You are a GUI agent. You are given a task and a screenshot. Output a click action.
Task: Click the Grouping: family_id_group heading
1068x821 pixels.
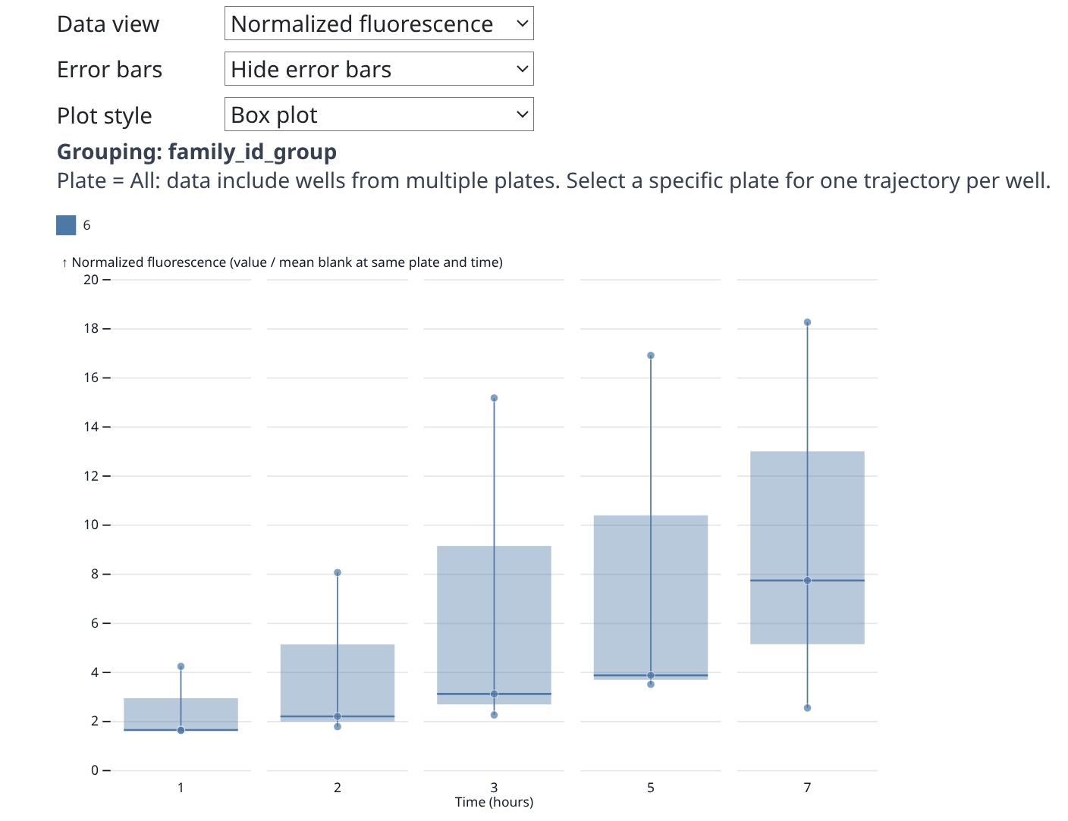pos(196,152)
